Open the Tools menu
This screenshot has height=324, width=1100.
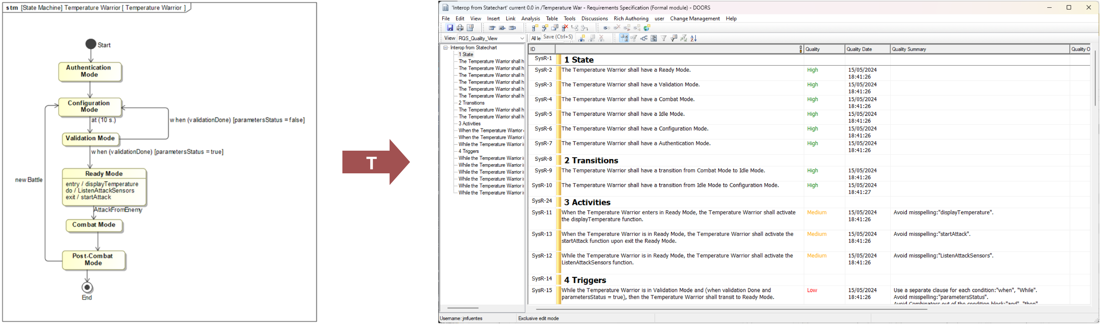[569, 19]
